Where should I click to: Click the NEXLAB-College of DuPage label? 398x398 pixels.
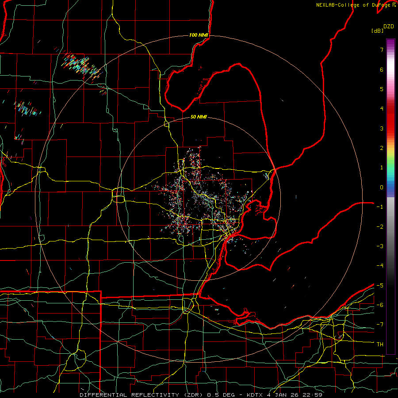353,5
